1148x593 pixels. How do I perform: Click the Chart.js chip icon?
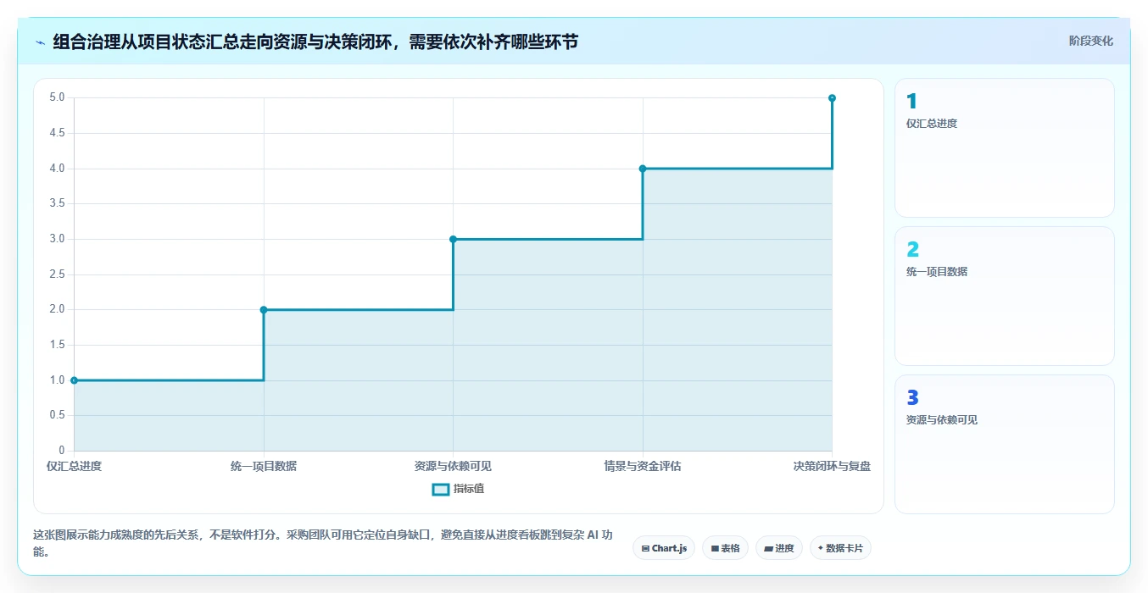(x=646, y=549)
